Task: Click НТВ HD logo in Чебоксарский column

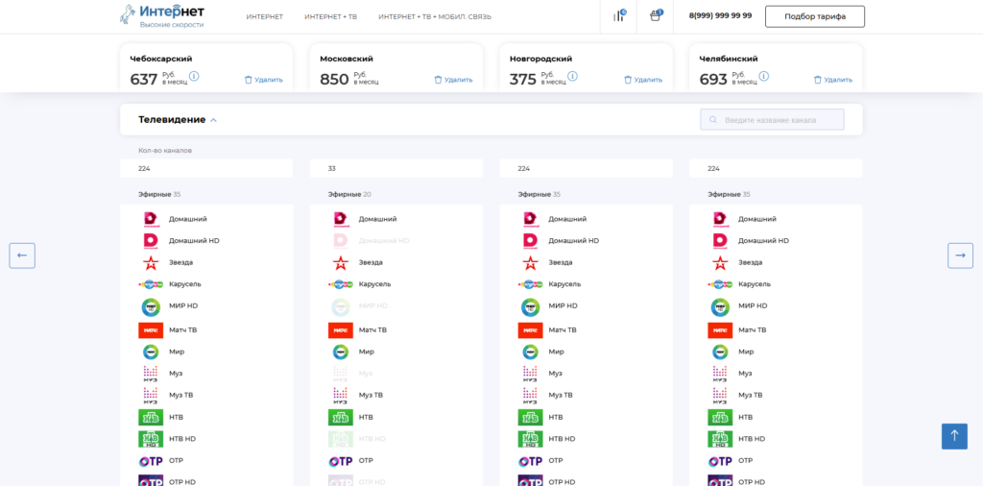Action: point(151,439)
